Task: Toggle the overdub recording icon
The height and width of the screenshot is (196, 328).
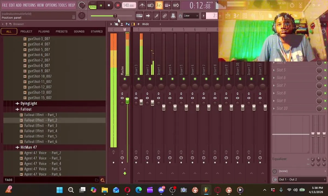Action: click(x=168, y=5)
